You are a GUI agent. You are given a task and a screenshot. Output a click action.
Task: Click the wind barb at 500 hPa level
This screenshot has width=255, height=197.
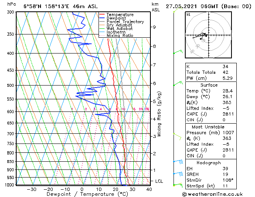[178, 84]
